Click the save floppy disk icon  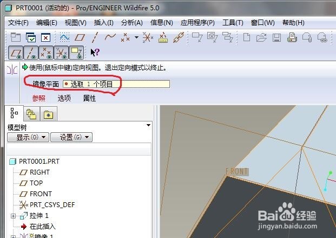click(276, 37)
